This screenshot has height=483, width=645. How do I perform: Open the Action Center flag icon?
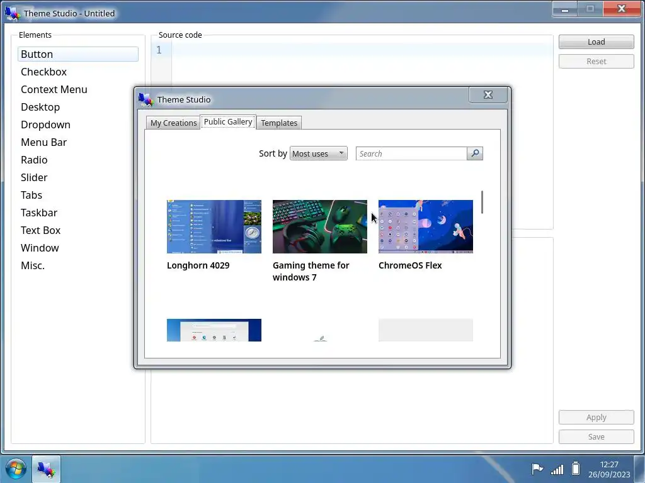(537, 469)
